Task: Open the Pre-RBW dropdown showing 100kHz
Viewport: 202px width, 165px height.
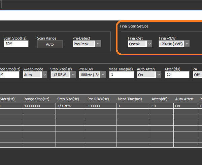Action: 92,75
